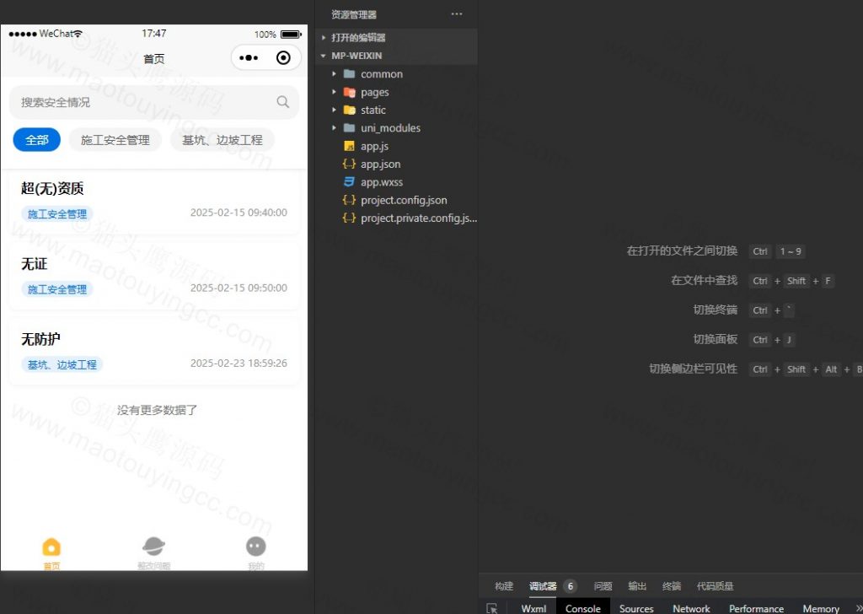Click the 首页 navigation bar title
The height and width of the screenshot is (614, 863).
pyautogui.click(x=154, y=58)
